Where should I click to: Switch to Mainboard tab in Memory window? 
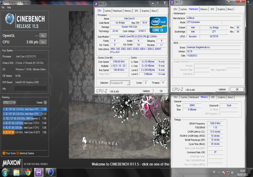point(194,97)
